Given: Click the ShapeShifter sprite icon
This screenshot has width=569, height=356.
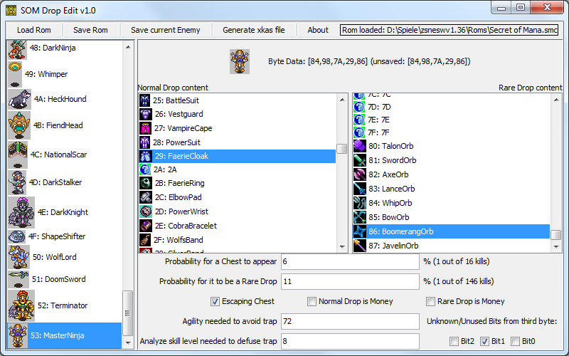Looking at the screenshot, I should click(x=16, y=236).
